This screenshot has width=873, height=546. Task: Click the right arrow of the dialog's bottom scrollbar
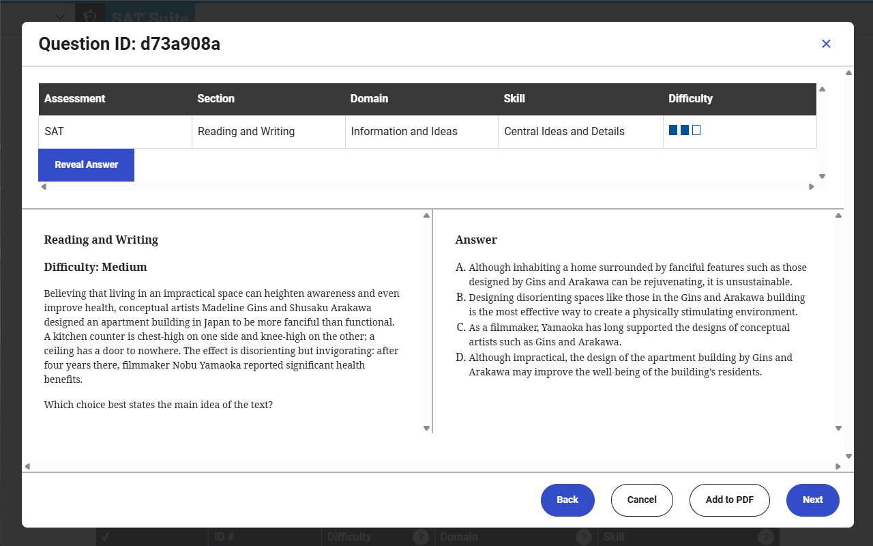pos(838,467)
